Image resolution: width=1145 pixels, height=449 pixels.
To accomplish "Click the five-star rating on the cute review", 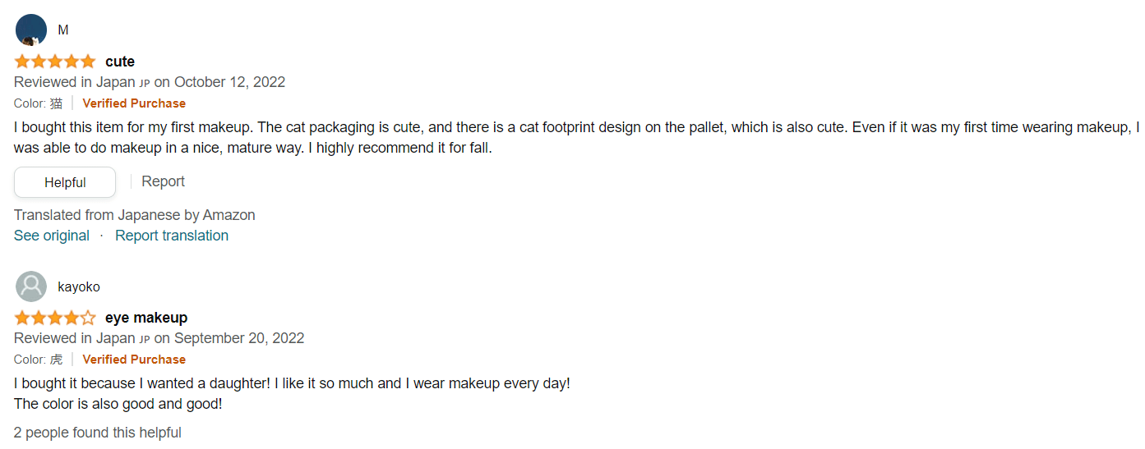I will pyautogui.click(x=55, y=62).
